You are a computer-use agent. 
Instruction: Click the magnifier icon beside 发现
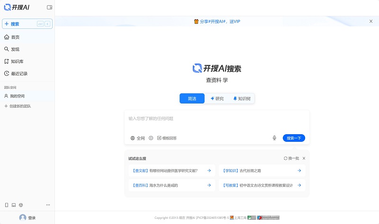click(7, 49)
